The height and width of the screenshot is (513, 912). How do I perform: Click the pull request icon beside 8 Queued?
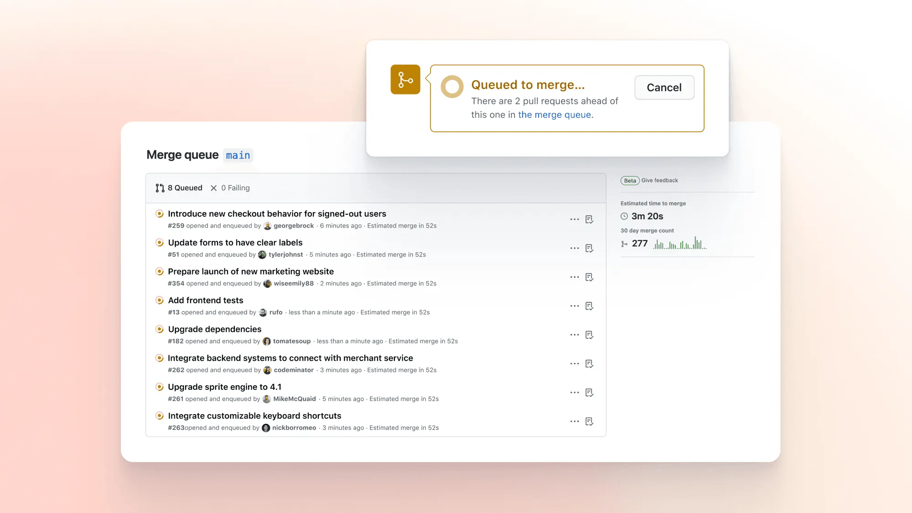pyautogui.click(x=160, y=187)
